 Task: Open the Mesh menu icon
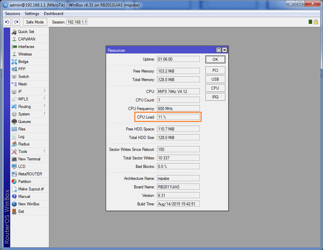14,84
